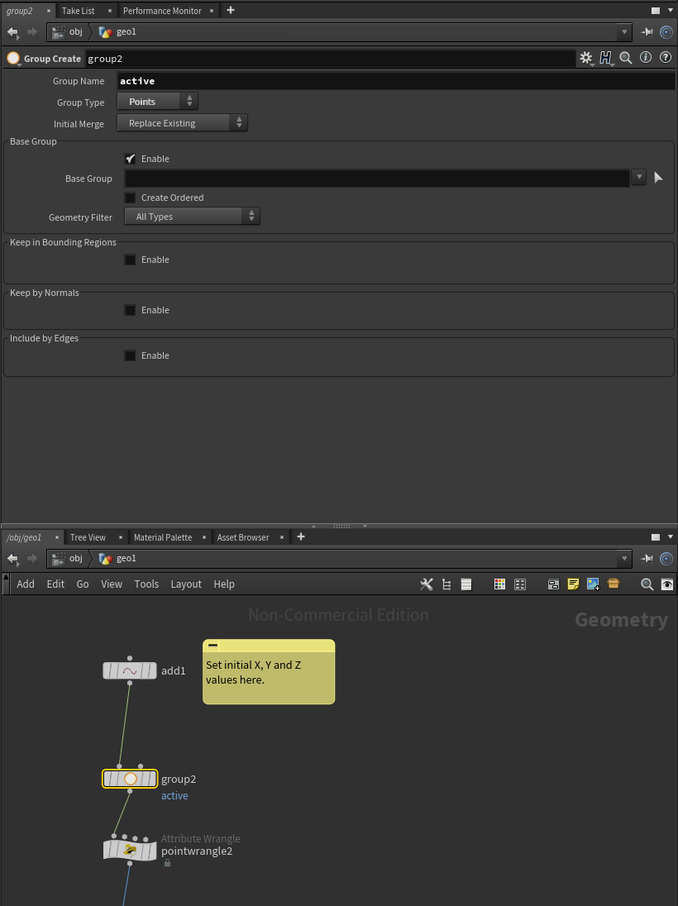Open help for Group Create node
This screenshot has width=678, height=906.
665,58
